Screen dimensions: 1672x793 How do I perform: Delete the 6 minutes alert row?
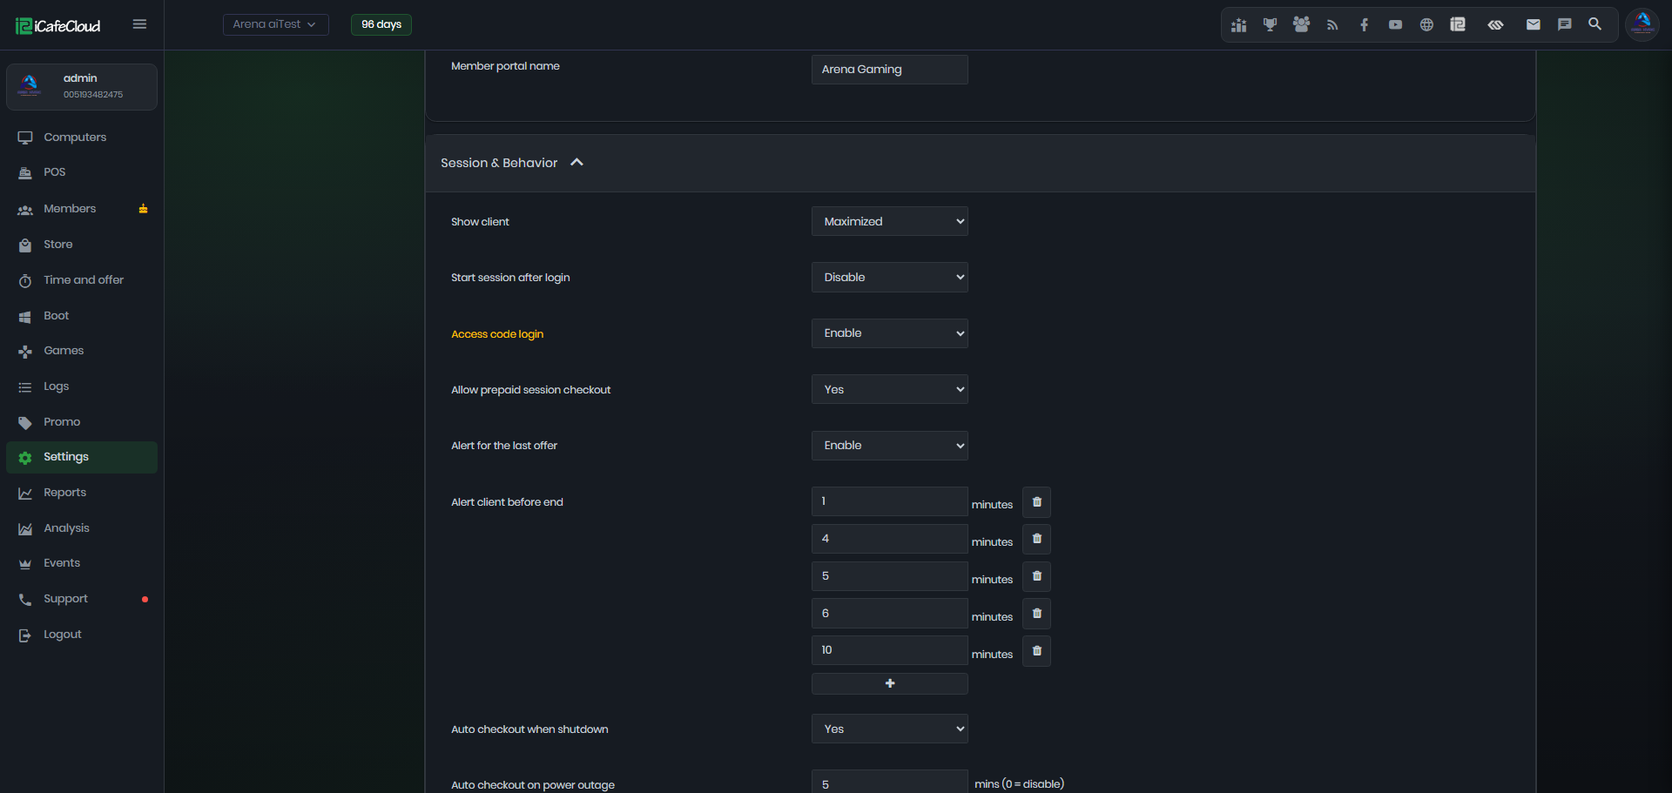pos(1036,615)
